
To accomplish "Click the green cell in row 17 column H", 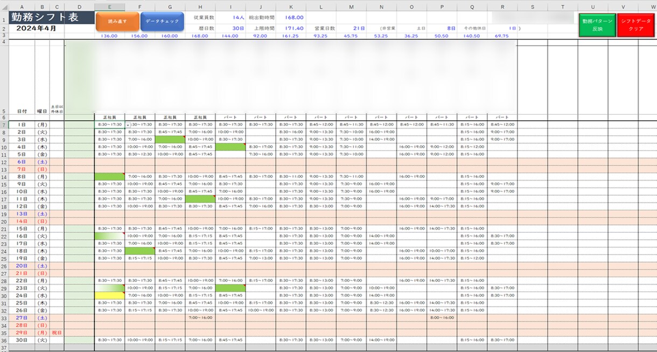I will (200, 199).
